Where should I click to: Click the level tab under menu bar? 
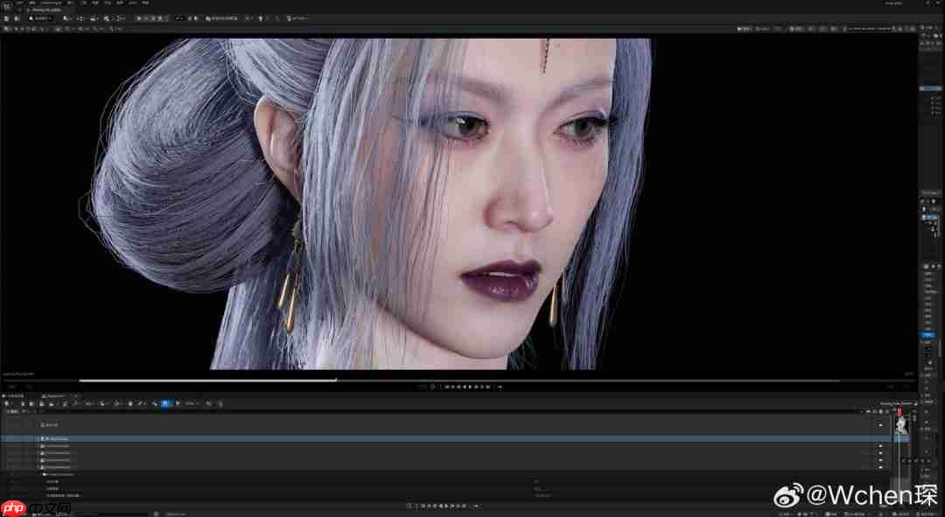(x=45, y=10)
